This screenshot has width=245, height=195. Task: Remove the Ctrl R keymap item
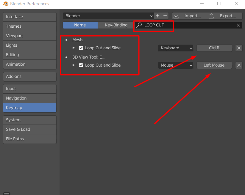click(x=239, y=48)
